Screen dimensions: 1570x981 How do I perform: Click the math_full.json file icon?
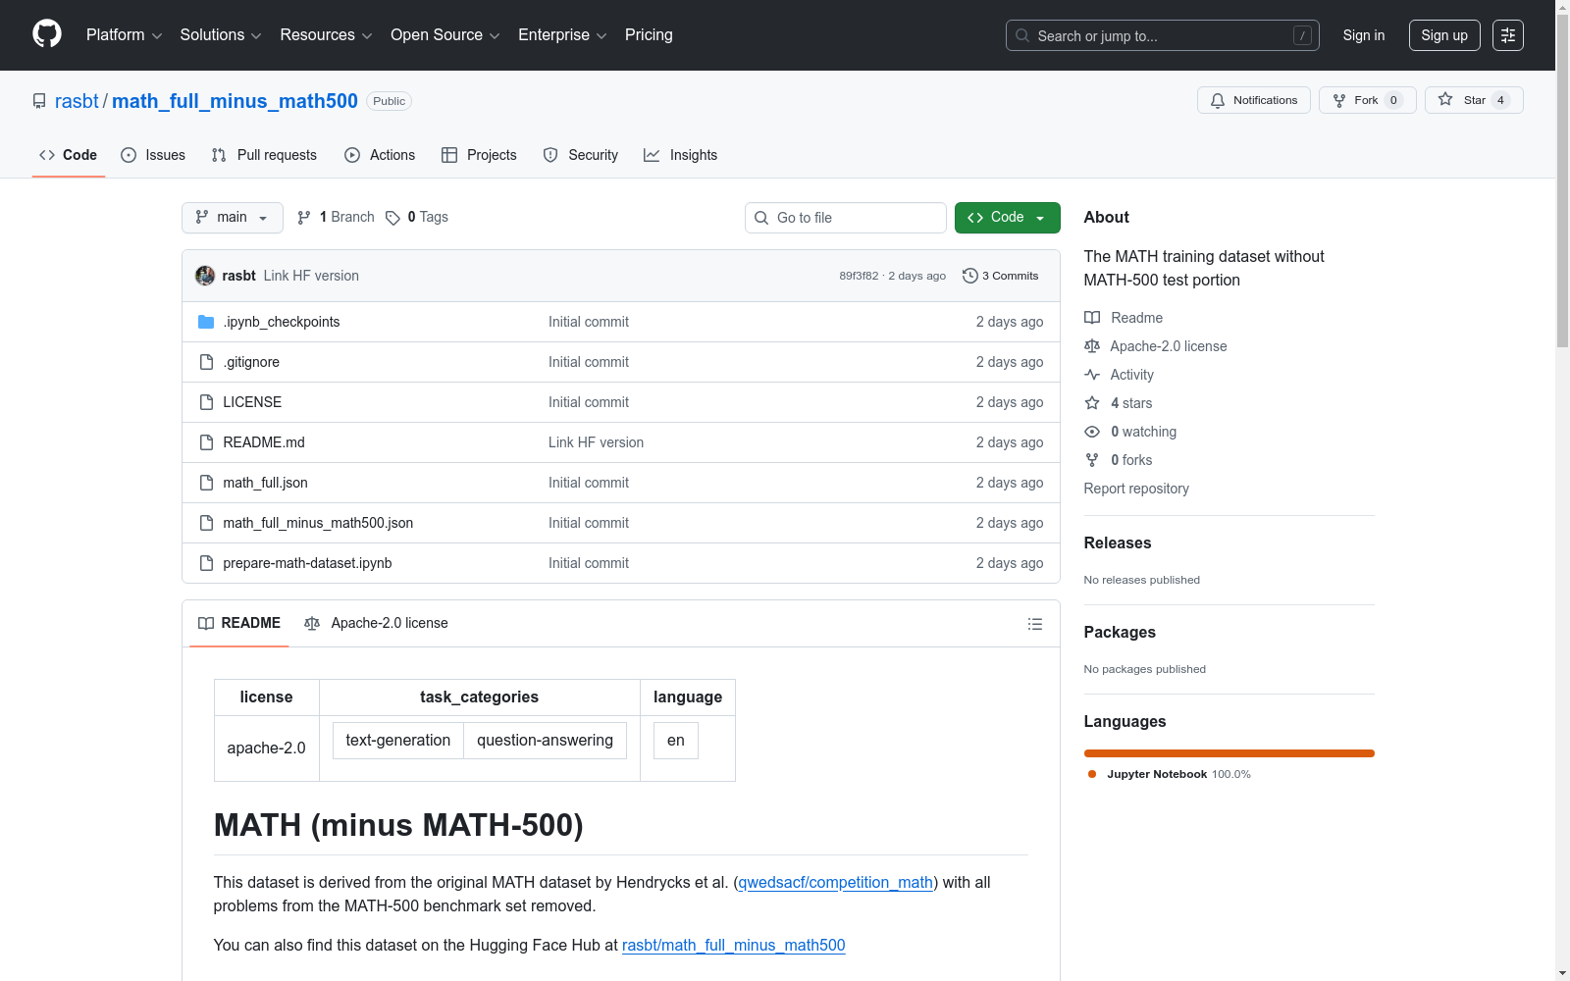[206, 483]
